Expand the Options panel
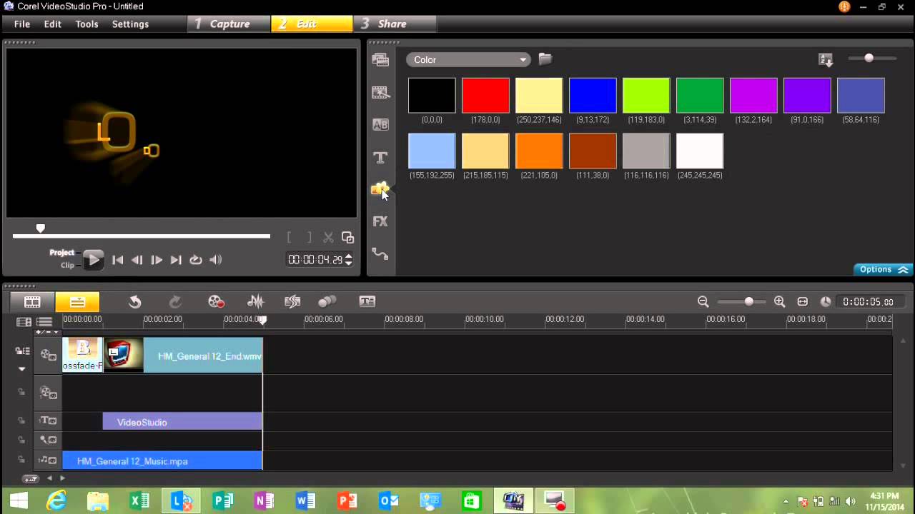 (884, 270)
